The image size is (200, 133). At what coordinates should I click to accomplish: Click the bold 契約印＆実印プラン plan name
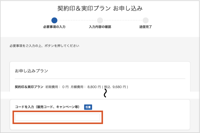coord(29,87)
